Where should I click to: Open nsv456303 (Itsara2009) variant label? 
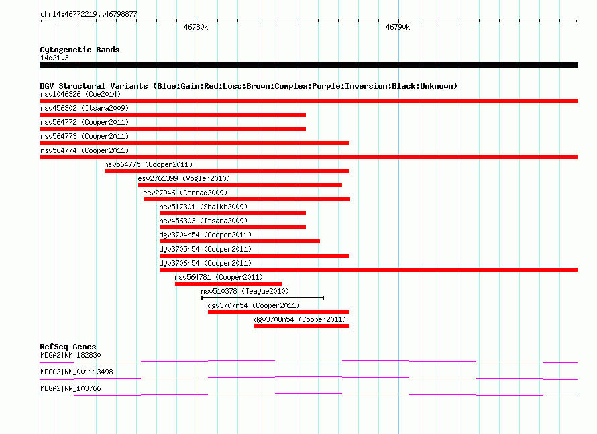[203, 221]
